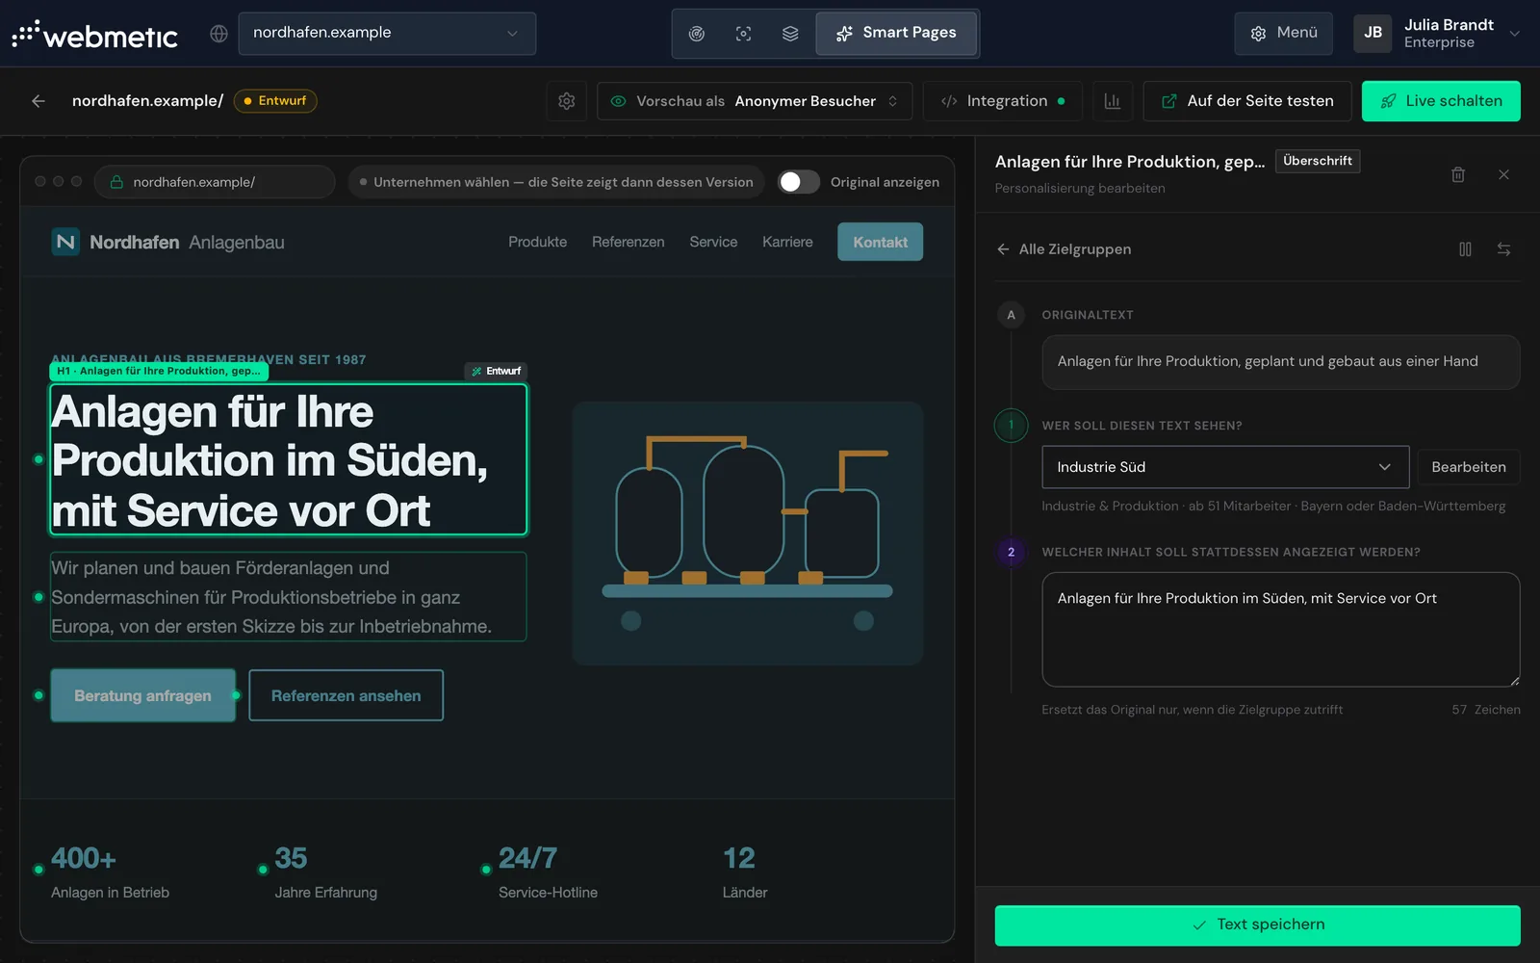Click the webmetic logo
1540x963 pixels.
click(94, 35)
